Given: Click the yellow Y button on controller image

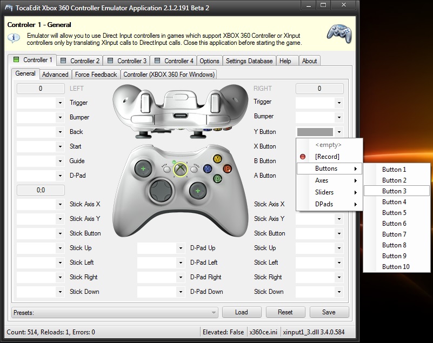Looking at the screenshot, I should 217,159.
